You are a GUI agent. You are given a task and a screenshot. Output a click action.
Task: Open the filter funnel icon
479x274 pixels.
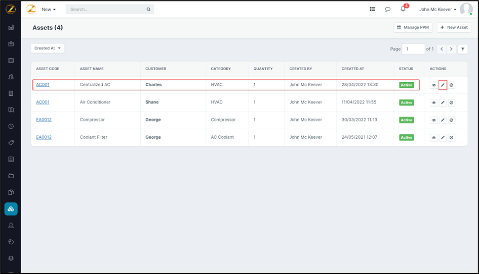(463, 49)
